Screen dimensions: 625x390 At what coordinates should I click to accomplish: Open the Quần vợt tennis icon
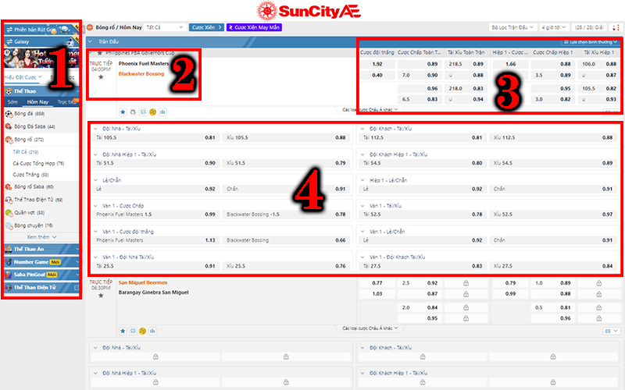(x=9, y=213)
